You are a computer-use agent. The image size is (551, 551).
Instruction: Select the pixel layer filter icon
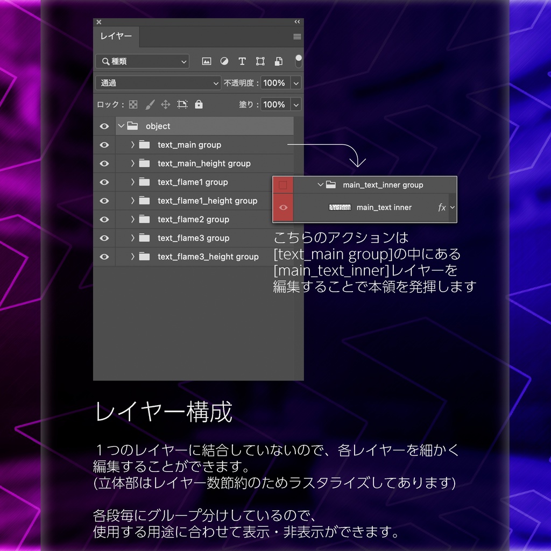click(x=207, y=61)
